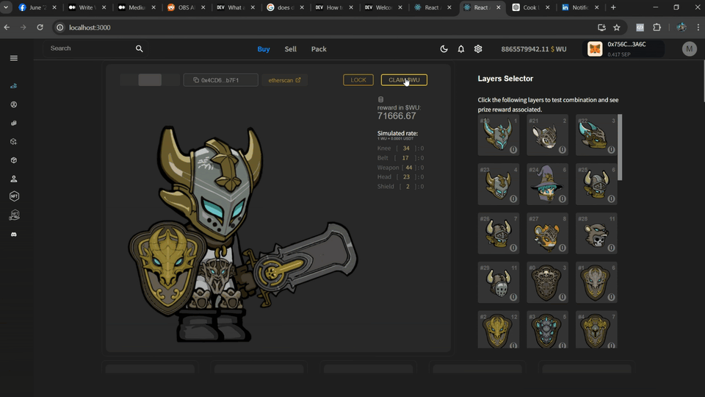This screenshot has width=705, height=397.
Task: Click the 8865579942.11 $WU balance
Action: point(534,49)
